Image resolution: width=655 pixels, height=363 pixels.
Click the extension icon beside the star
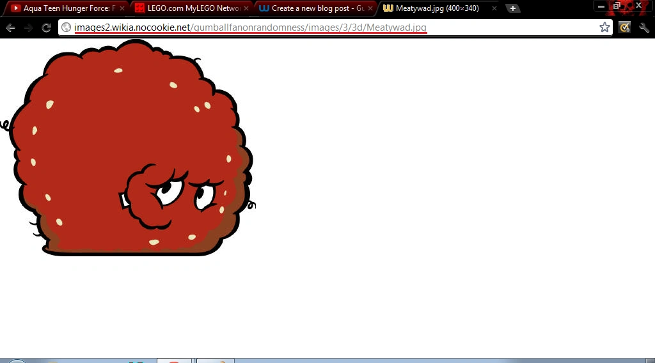[x=624, y=27]
